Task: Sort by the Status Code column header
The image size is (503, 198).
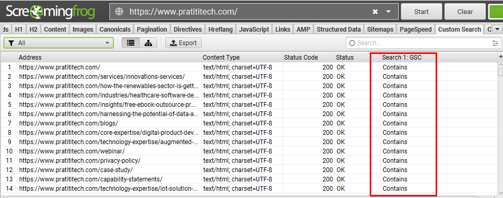Action: tap(308, 58)
